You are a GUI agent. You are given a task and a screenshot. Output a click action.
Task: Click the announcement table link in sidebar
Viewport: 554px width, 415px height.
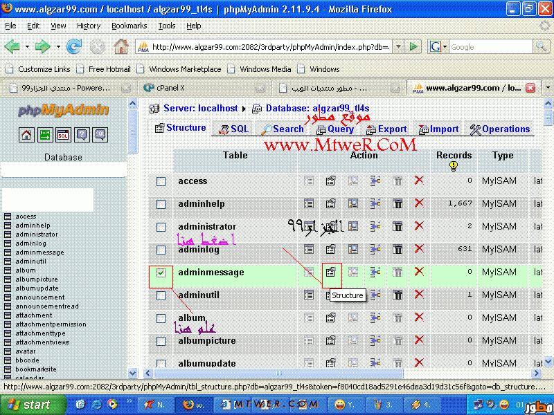point(40,297)
